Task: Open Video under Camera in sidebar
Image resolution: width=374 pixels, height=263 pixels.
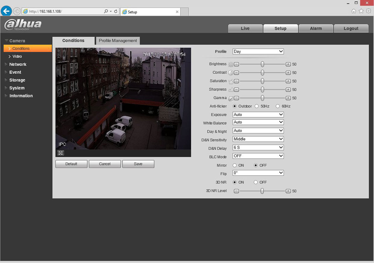Action: [x=17, y=57]
